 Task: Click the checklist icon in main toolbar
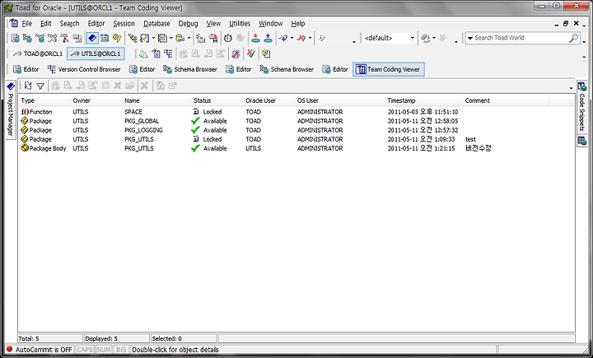pyautogui.click(x=200, y=38)
